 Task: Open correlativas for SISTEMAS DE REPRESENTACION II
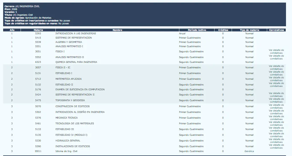coord(276,95)
